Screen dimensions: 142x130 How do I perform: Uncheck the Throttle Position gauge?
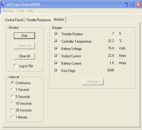pyautogui.click(x=56, y=34)
